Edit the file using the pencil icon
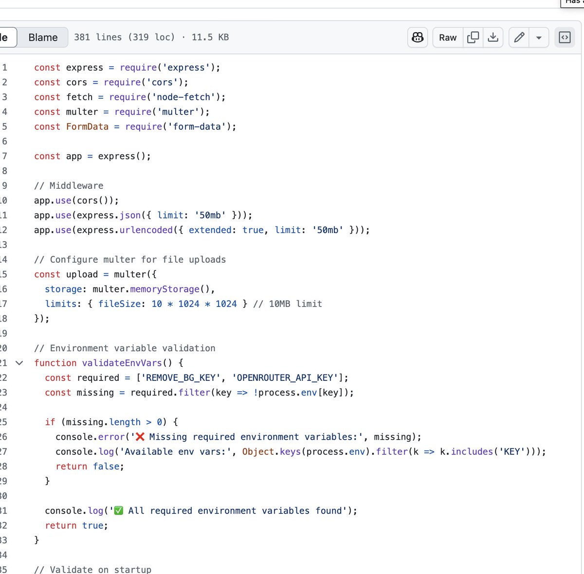 pos(518,37)
